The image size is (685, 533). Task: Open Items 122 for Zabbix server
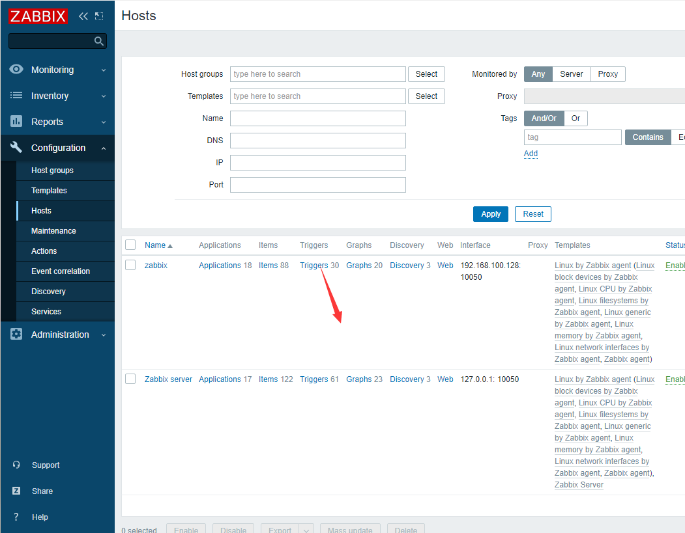[269, 379]
